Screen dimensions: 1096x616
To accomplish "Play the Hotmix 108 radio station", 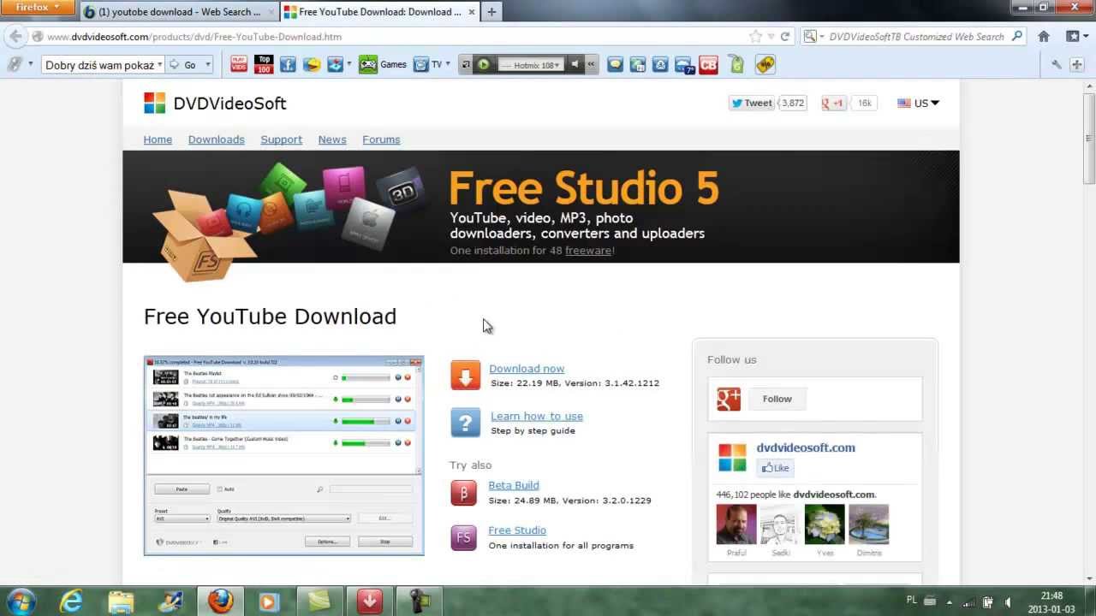I will pos(483,64).
